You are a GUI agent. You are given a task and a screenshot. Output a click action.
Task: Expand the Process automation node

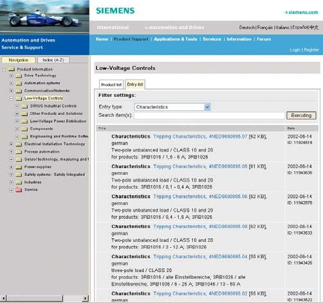click(11, 152)
